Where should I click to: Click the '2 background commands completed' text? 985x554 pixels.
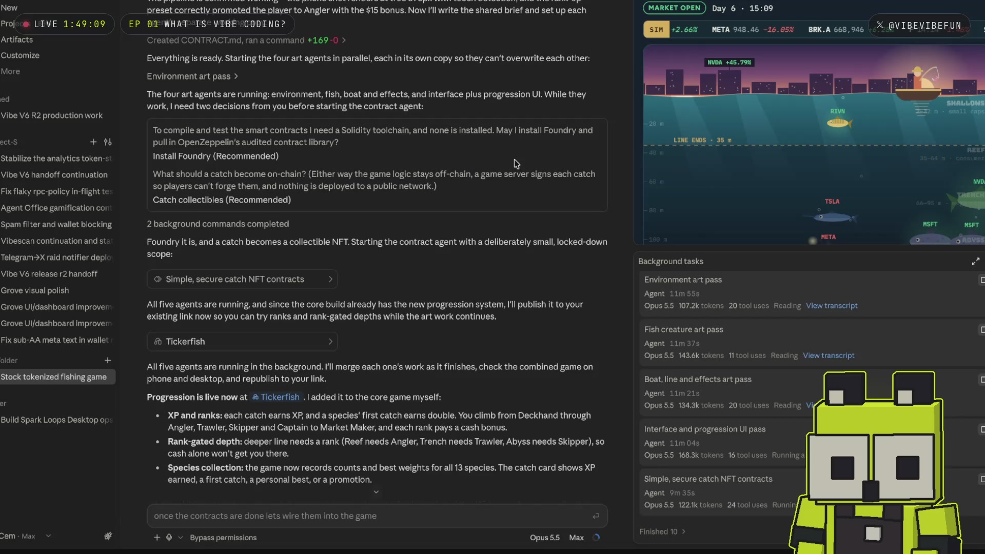coord(218,224)
